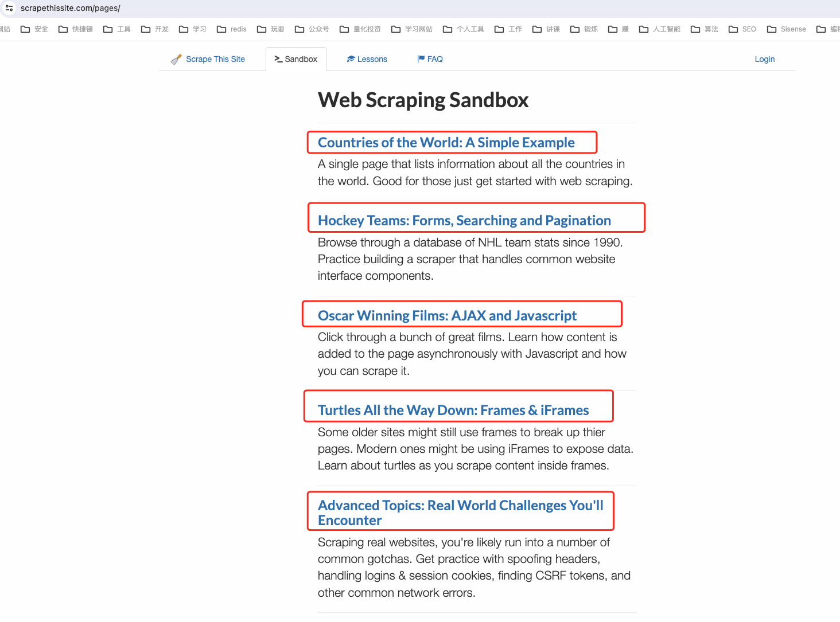The height and width of the screenshot is (622, 840).
Task: Open the 量化投资 bookmark folder
Action: 360,29
